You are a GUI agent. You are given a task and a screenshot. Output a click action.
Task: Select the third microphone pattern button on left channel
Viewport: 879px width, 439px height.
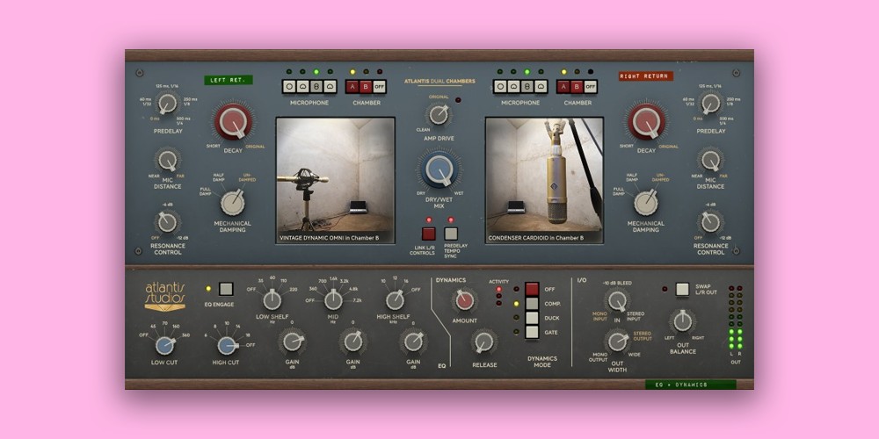[317, 86]
